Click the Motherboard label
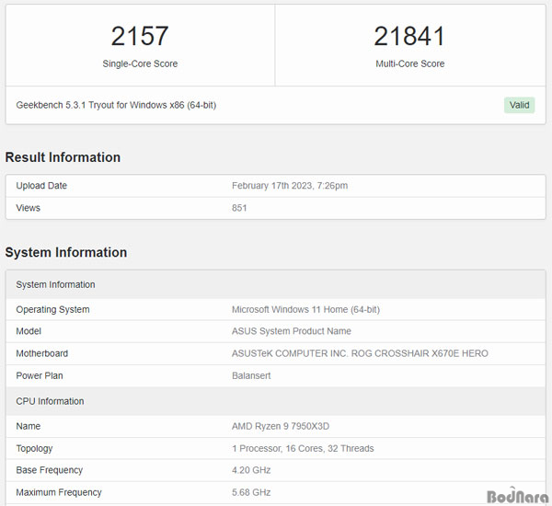 [x=42, y=353]
